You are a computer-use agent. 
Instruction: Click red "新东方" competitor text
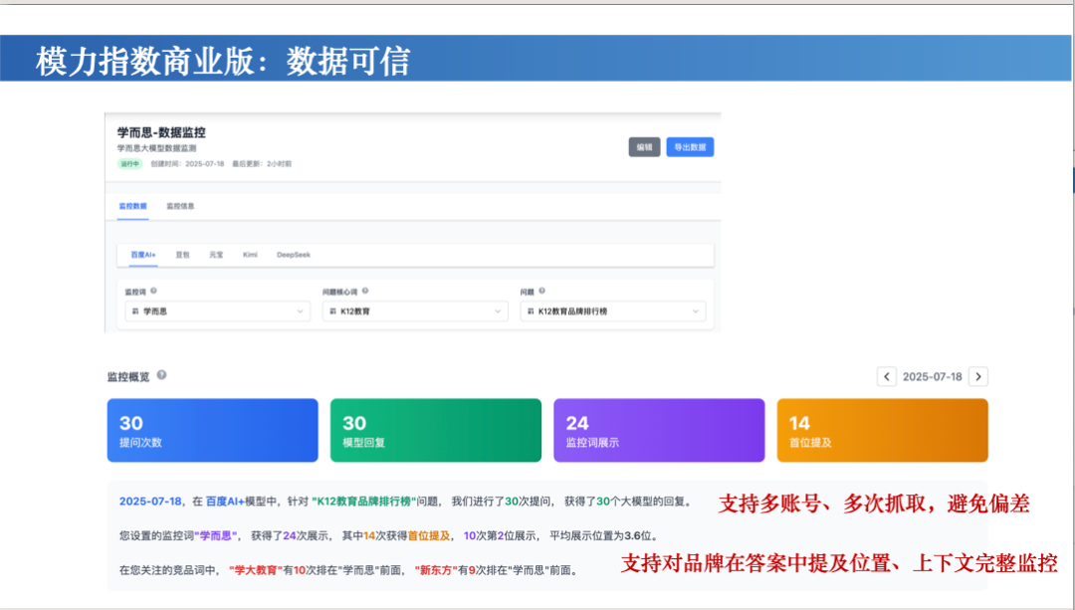pyautogui.click(x=436, y=570)
